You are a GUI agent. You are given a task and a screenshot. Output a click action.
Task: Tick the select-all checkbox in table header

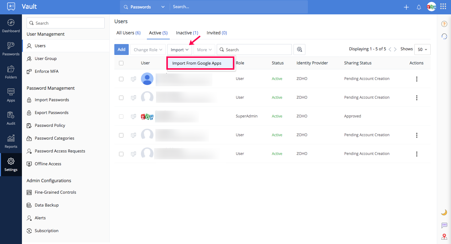point(121,63)
